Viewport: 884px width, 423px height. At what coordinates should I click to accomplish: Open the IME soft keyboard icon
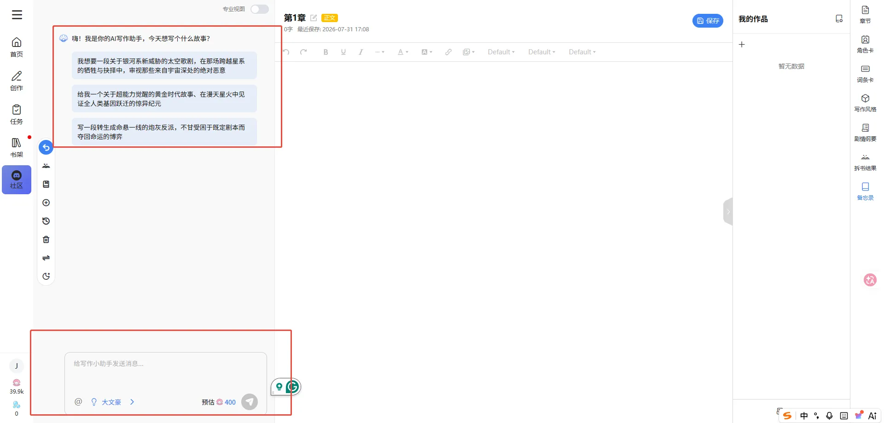click(x=843, y=416)
